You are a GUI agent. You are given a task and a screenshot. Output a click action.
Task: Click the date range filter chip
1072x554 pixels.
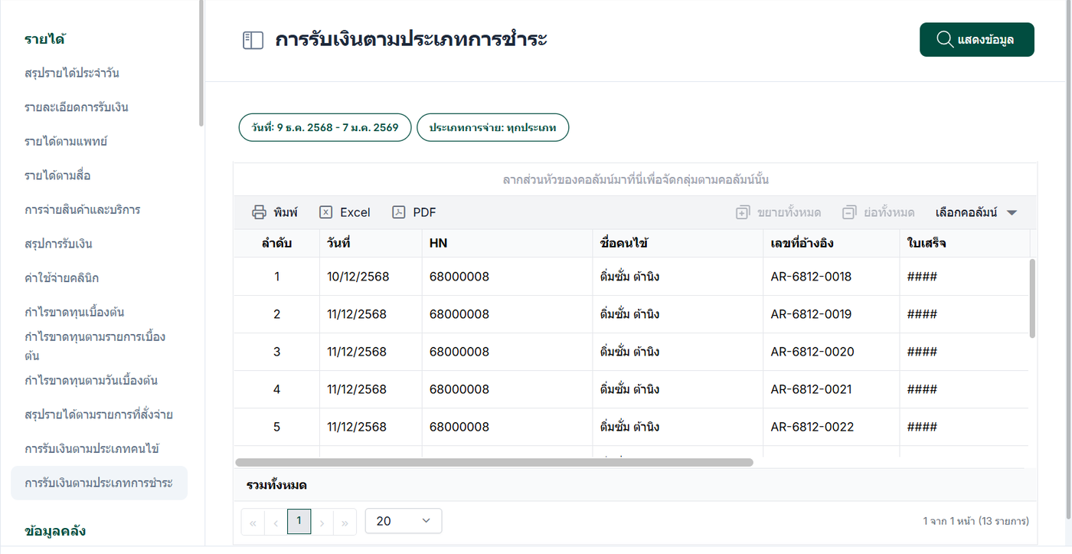(325, 127)
